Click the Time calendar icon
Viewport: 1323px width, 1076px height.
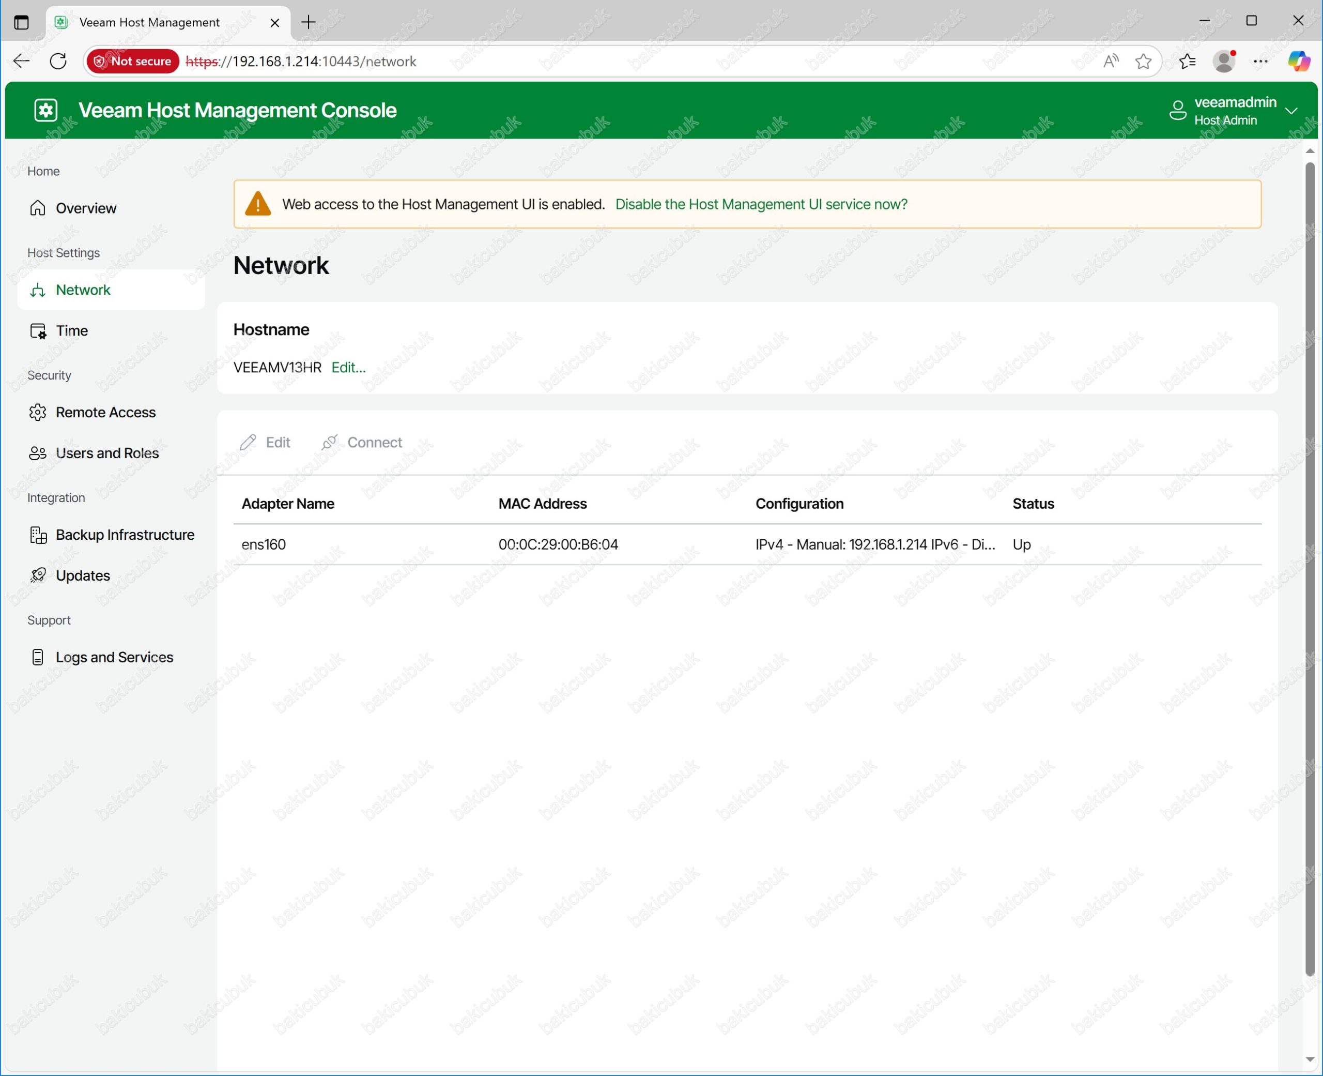tap(38, 331)
